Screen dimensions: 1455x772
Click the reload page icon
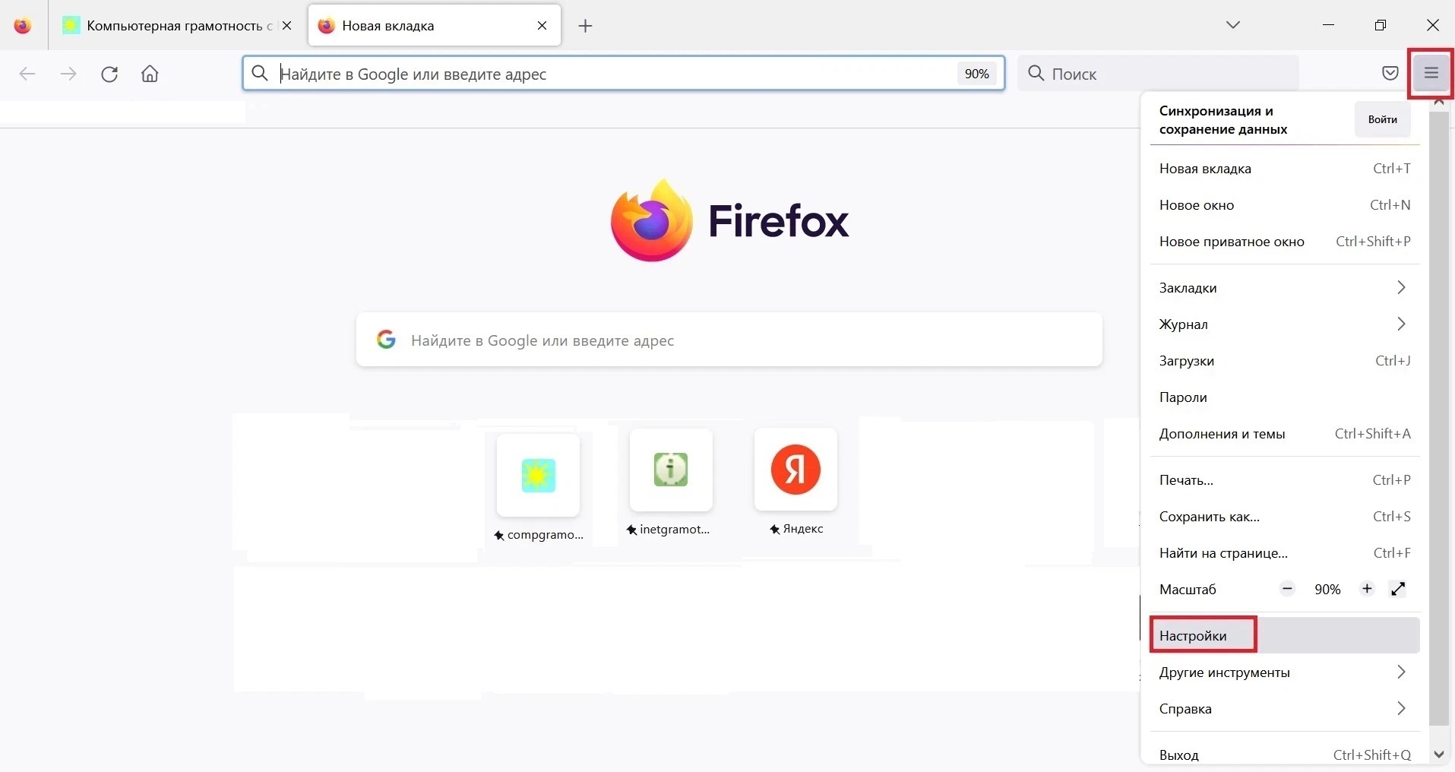coord(109,74)
